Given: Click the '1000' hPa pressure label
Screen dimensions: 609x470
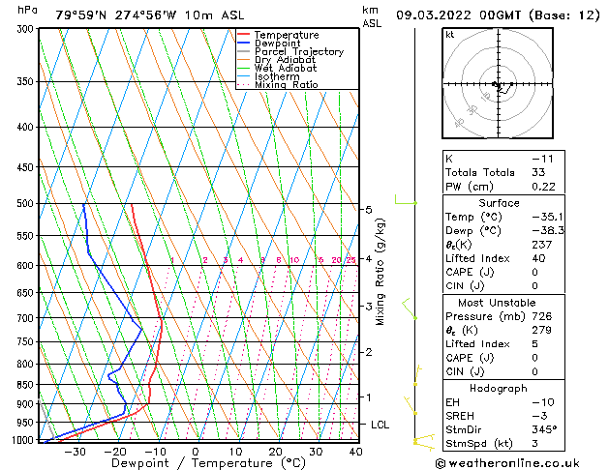Looking at the screenshot, I should (23, 440).
